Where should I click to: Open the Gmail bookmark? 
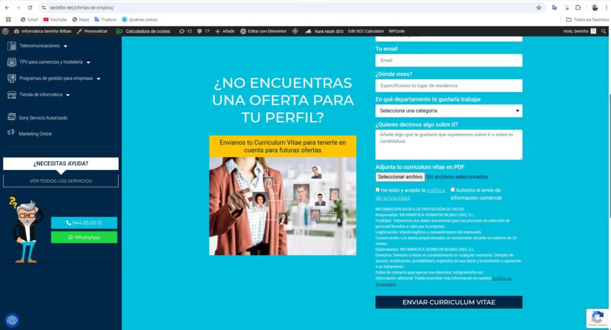click(29, 20)
